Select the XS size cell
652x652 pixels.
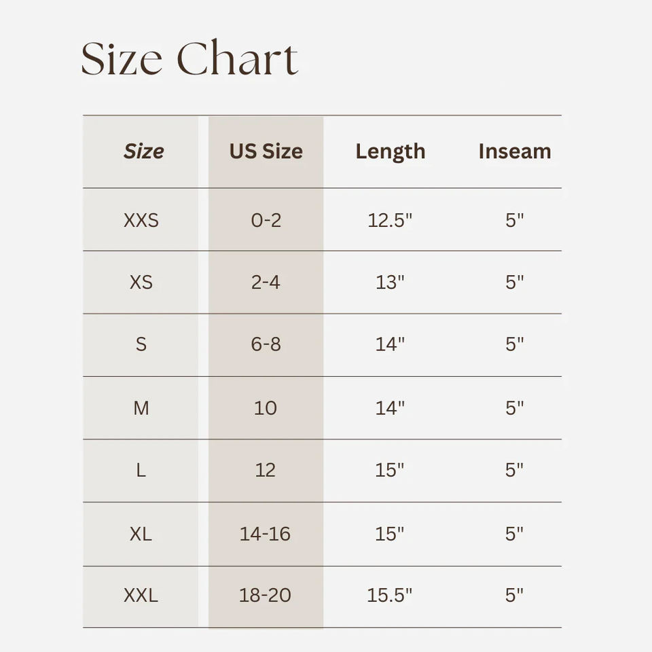click(141, 283)
